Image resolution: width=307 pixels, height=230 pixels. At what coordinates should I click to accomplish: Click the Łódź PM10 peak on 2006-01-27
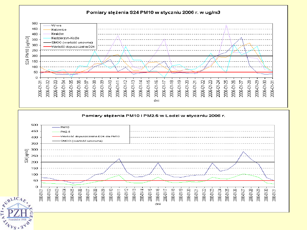coord(243,152)
